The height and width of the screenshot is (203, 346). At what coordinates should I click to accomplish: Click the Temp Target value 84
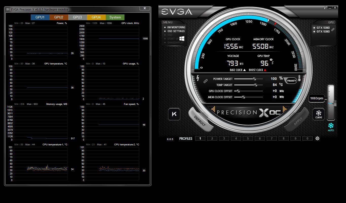tap(275, 85)
